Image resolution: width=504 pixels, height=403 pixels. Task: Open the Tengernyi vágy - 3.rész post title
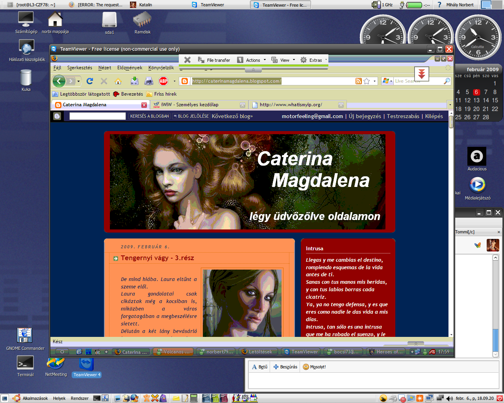tap(157, 258)
